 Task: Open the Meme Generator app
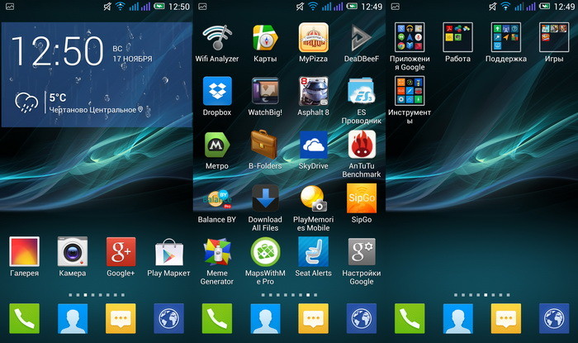[x=217, y=252]
